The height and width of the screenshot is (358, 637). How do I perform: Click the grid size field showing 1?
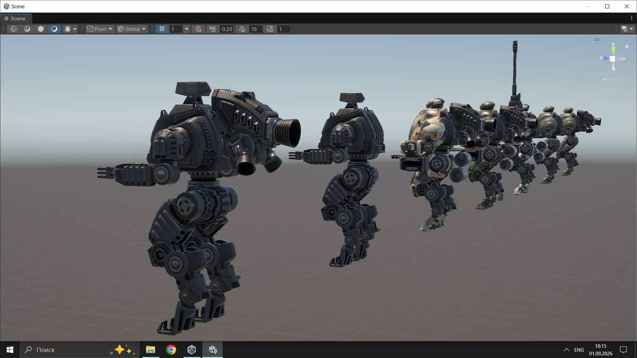176,29
